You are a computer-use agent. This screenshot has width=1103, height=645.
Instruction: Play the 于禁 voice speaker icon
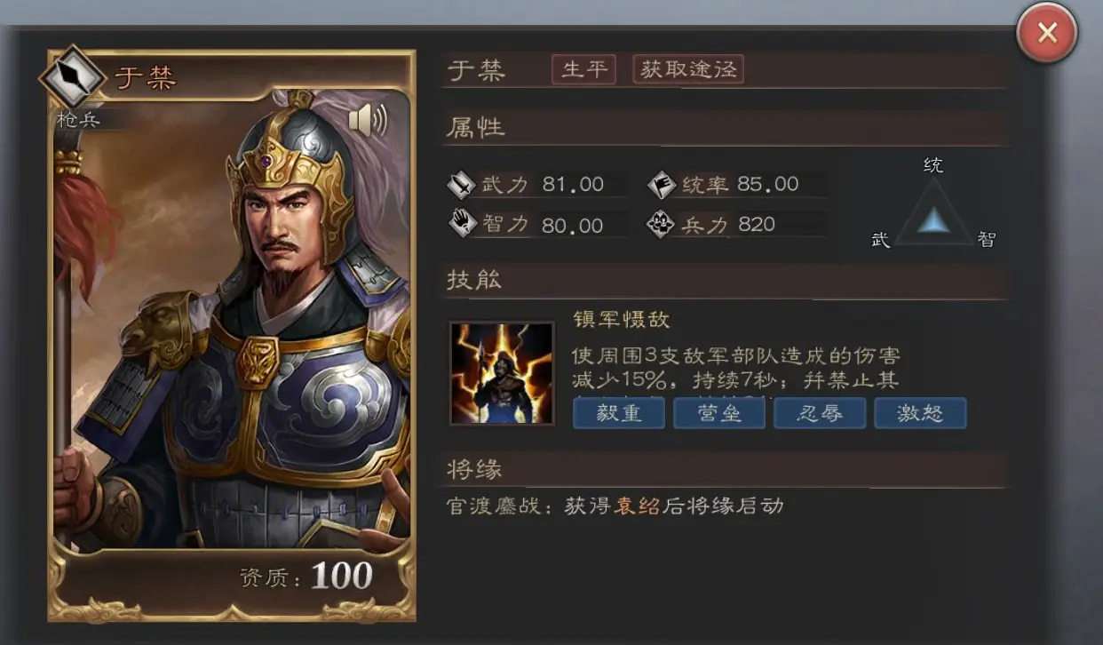(x=368, y=120)
